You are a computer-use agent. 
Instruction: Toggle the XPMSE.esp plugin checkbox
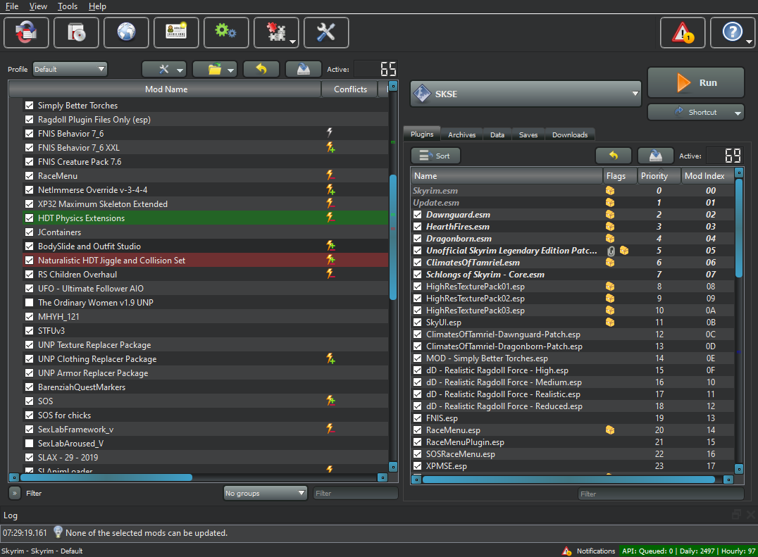[417, 465]
